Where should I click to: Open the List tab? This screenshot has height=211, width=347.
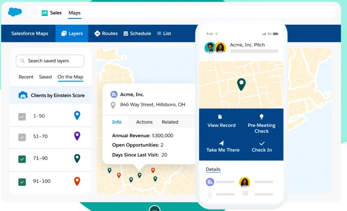click(x=164, y=33)
